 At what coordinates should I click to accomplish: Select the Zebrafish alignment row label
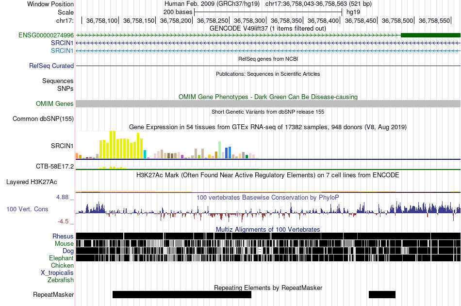(x=61, y=280)
